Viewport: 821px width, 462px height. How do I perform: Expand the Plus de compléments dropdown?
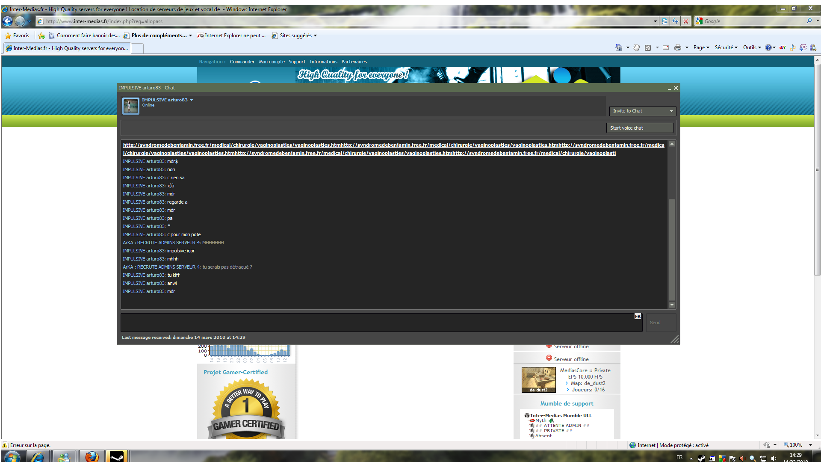(190, 36)
